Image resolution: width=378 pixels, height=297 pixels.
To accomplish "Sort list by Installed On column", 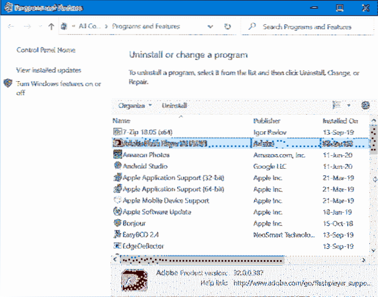I will (340, 121).
